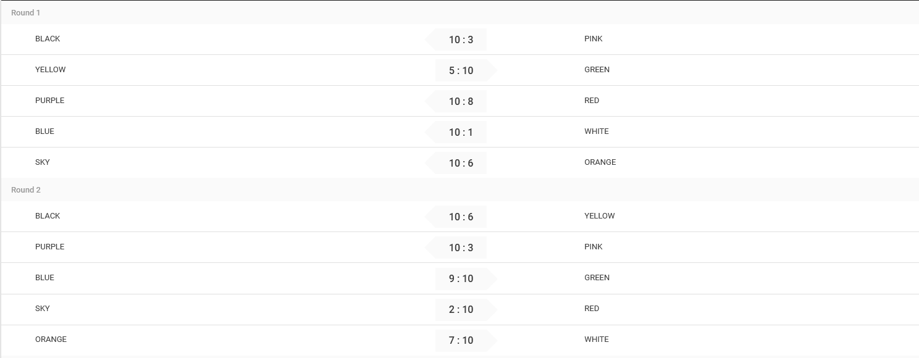The image size is (919, 358).
Task: Click the BLUE vs WHITE 10:1 score
Action: 461,132
